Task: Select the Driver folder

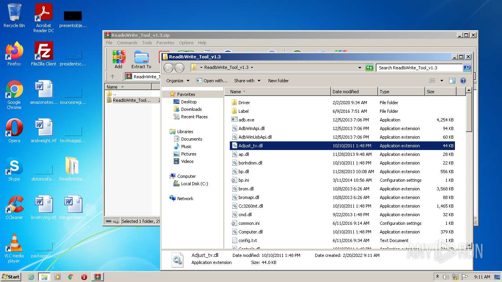Action: coord(342,103)
